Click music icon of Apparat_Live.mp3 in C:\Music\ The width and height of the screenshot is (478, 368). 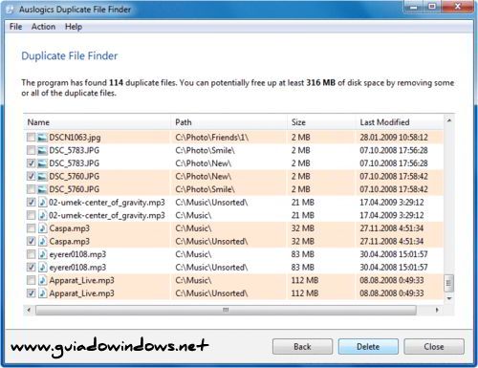click(42, 280)
